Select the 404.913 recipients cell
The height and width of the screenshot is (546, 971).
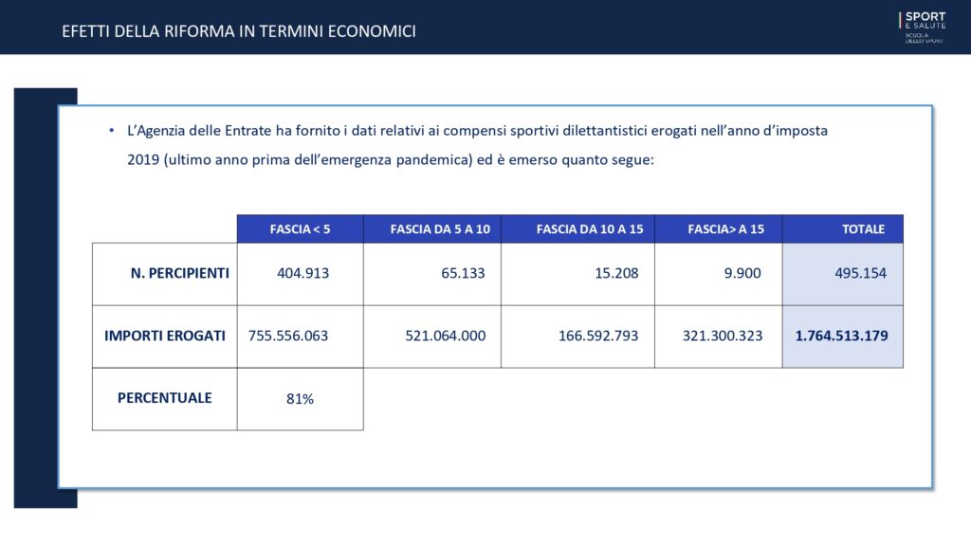click(301, 274)
